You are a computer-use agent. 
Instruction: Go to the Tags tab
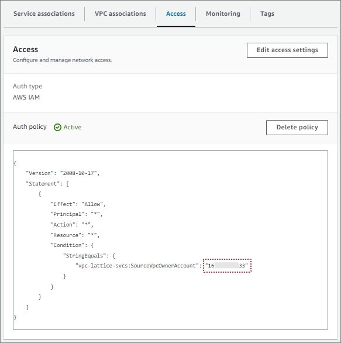pos(267,13)
